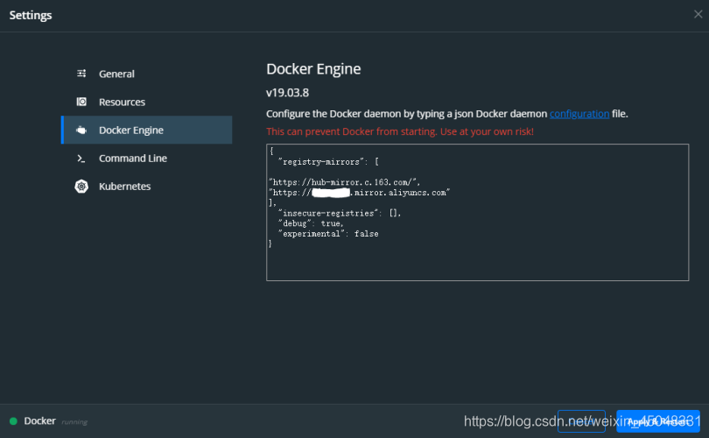This screenshot has width=709, height=438.
Task: Select the Docker Engine section
Action: click(146, 130)
